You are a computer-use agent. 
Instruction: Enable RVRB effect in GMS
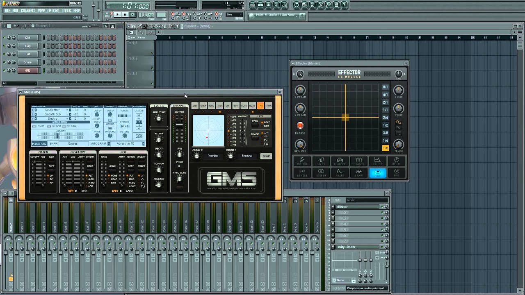click(x=252, y=106)
